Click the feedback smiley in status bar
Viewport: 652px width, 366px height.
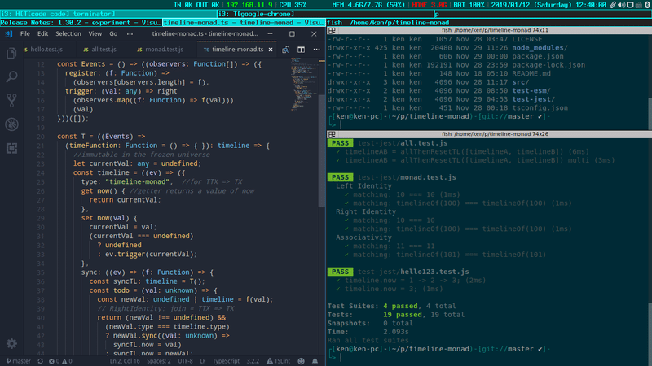point(301,361)
